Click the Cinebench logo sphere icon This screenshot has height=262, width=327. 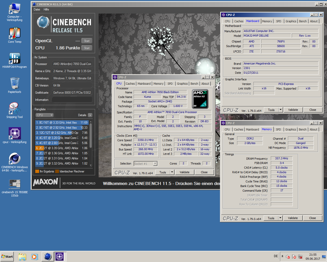click(43, 23)
